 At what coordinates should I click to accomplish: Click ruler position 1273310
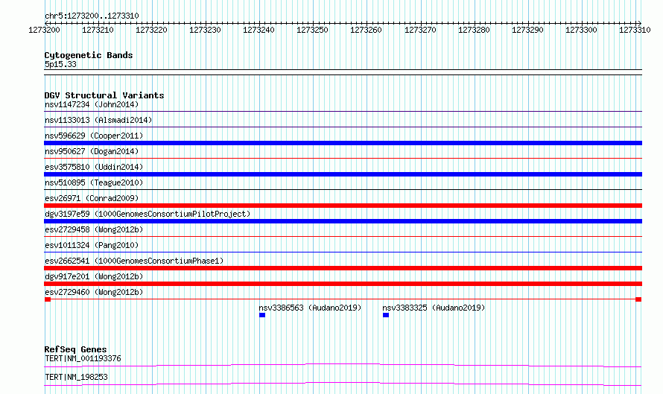(x=635, y=30)
